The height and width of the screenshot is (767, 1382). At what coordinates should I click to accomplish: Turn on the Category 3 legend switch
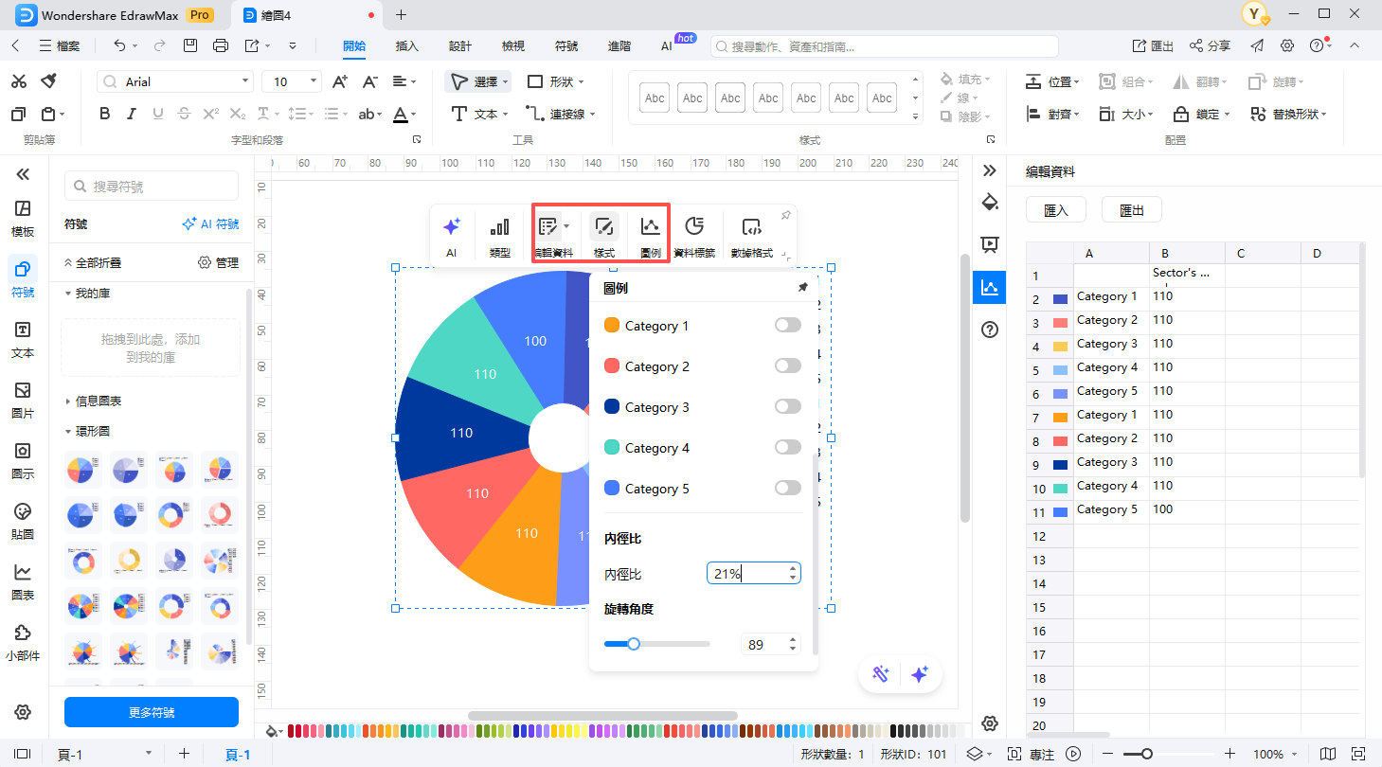tap(786, 406)
